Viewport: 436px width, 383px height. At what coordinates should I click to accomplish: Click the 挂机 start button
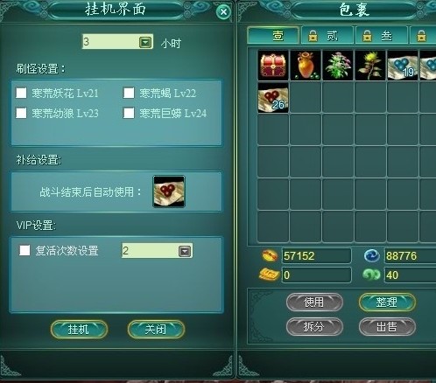coord(79,330)
